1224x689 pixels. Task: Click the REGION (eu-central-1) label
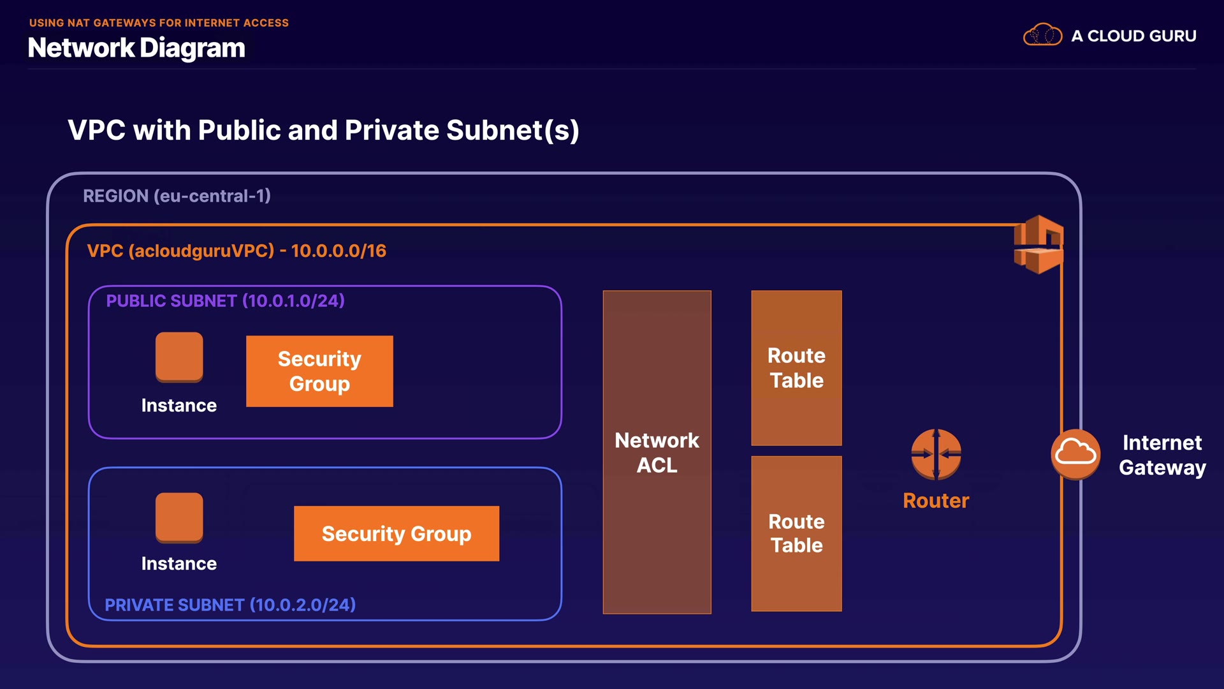(x=177, y=196)
